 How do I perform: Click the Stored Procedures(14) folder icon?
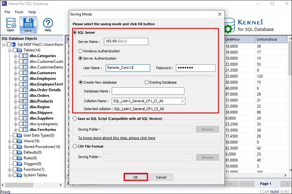tap(20, 147)
